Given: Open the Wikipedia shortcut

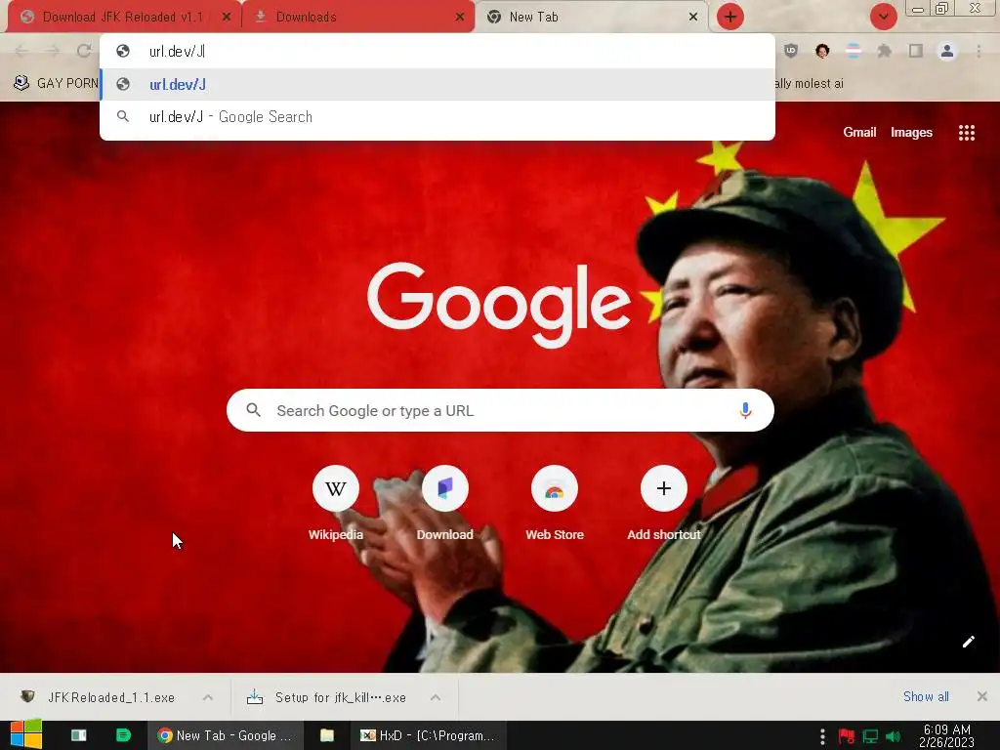Looking at the screenshot, I should tap(336, 504).
